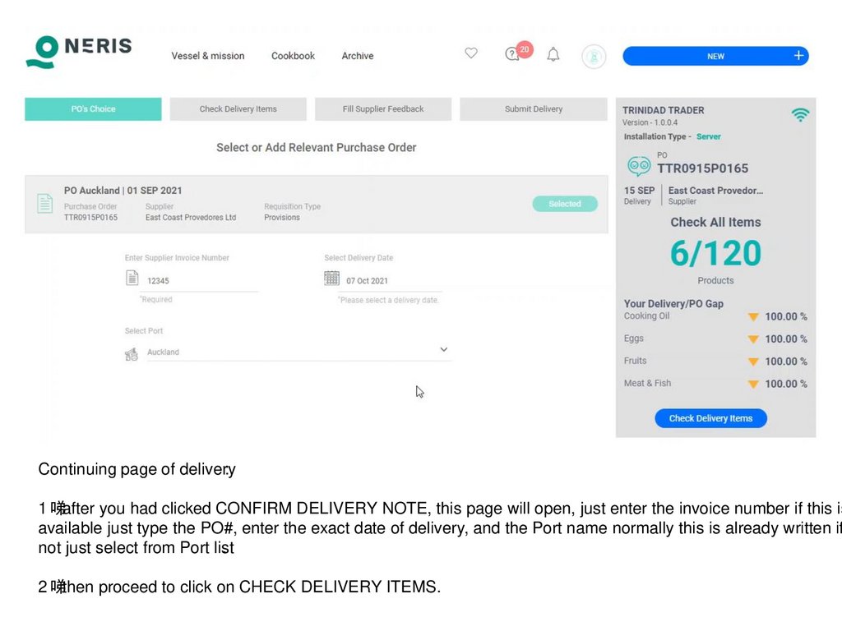Viewport: 842px width, 631px height.
Task: Click the purchase order document icon
Action: 45,203
